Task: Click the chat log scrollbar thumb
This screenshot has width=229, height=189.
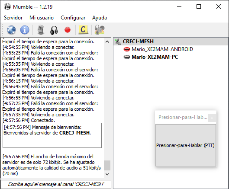Action: pyautogui.click(x=107, y=165)
